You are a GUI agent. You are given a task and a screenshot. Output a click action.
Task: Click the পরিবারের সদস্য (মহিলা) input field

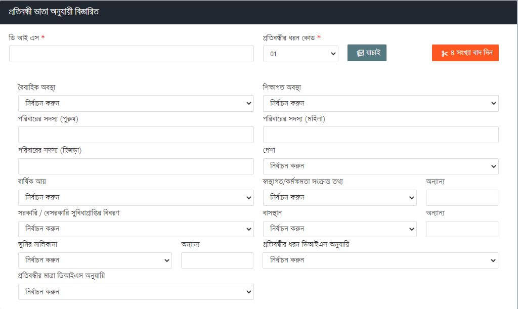tap(380, 135)
